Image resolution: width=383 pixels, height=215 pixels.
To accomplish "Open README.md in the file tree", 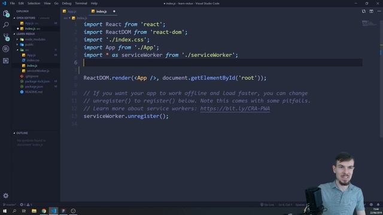I will (34, 92).
